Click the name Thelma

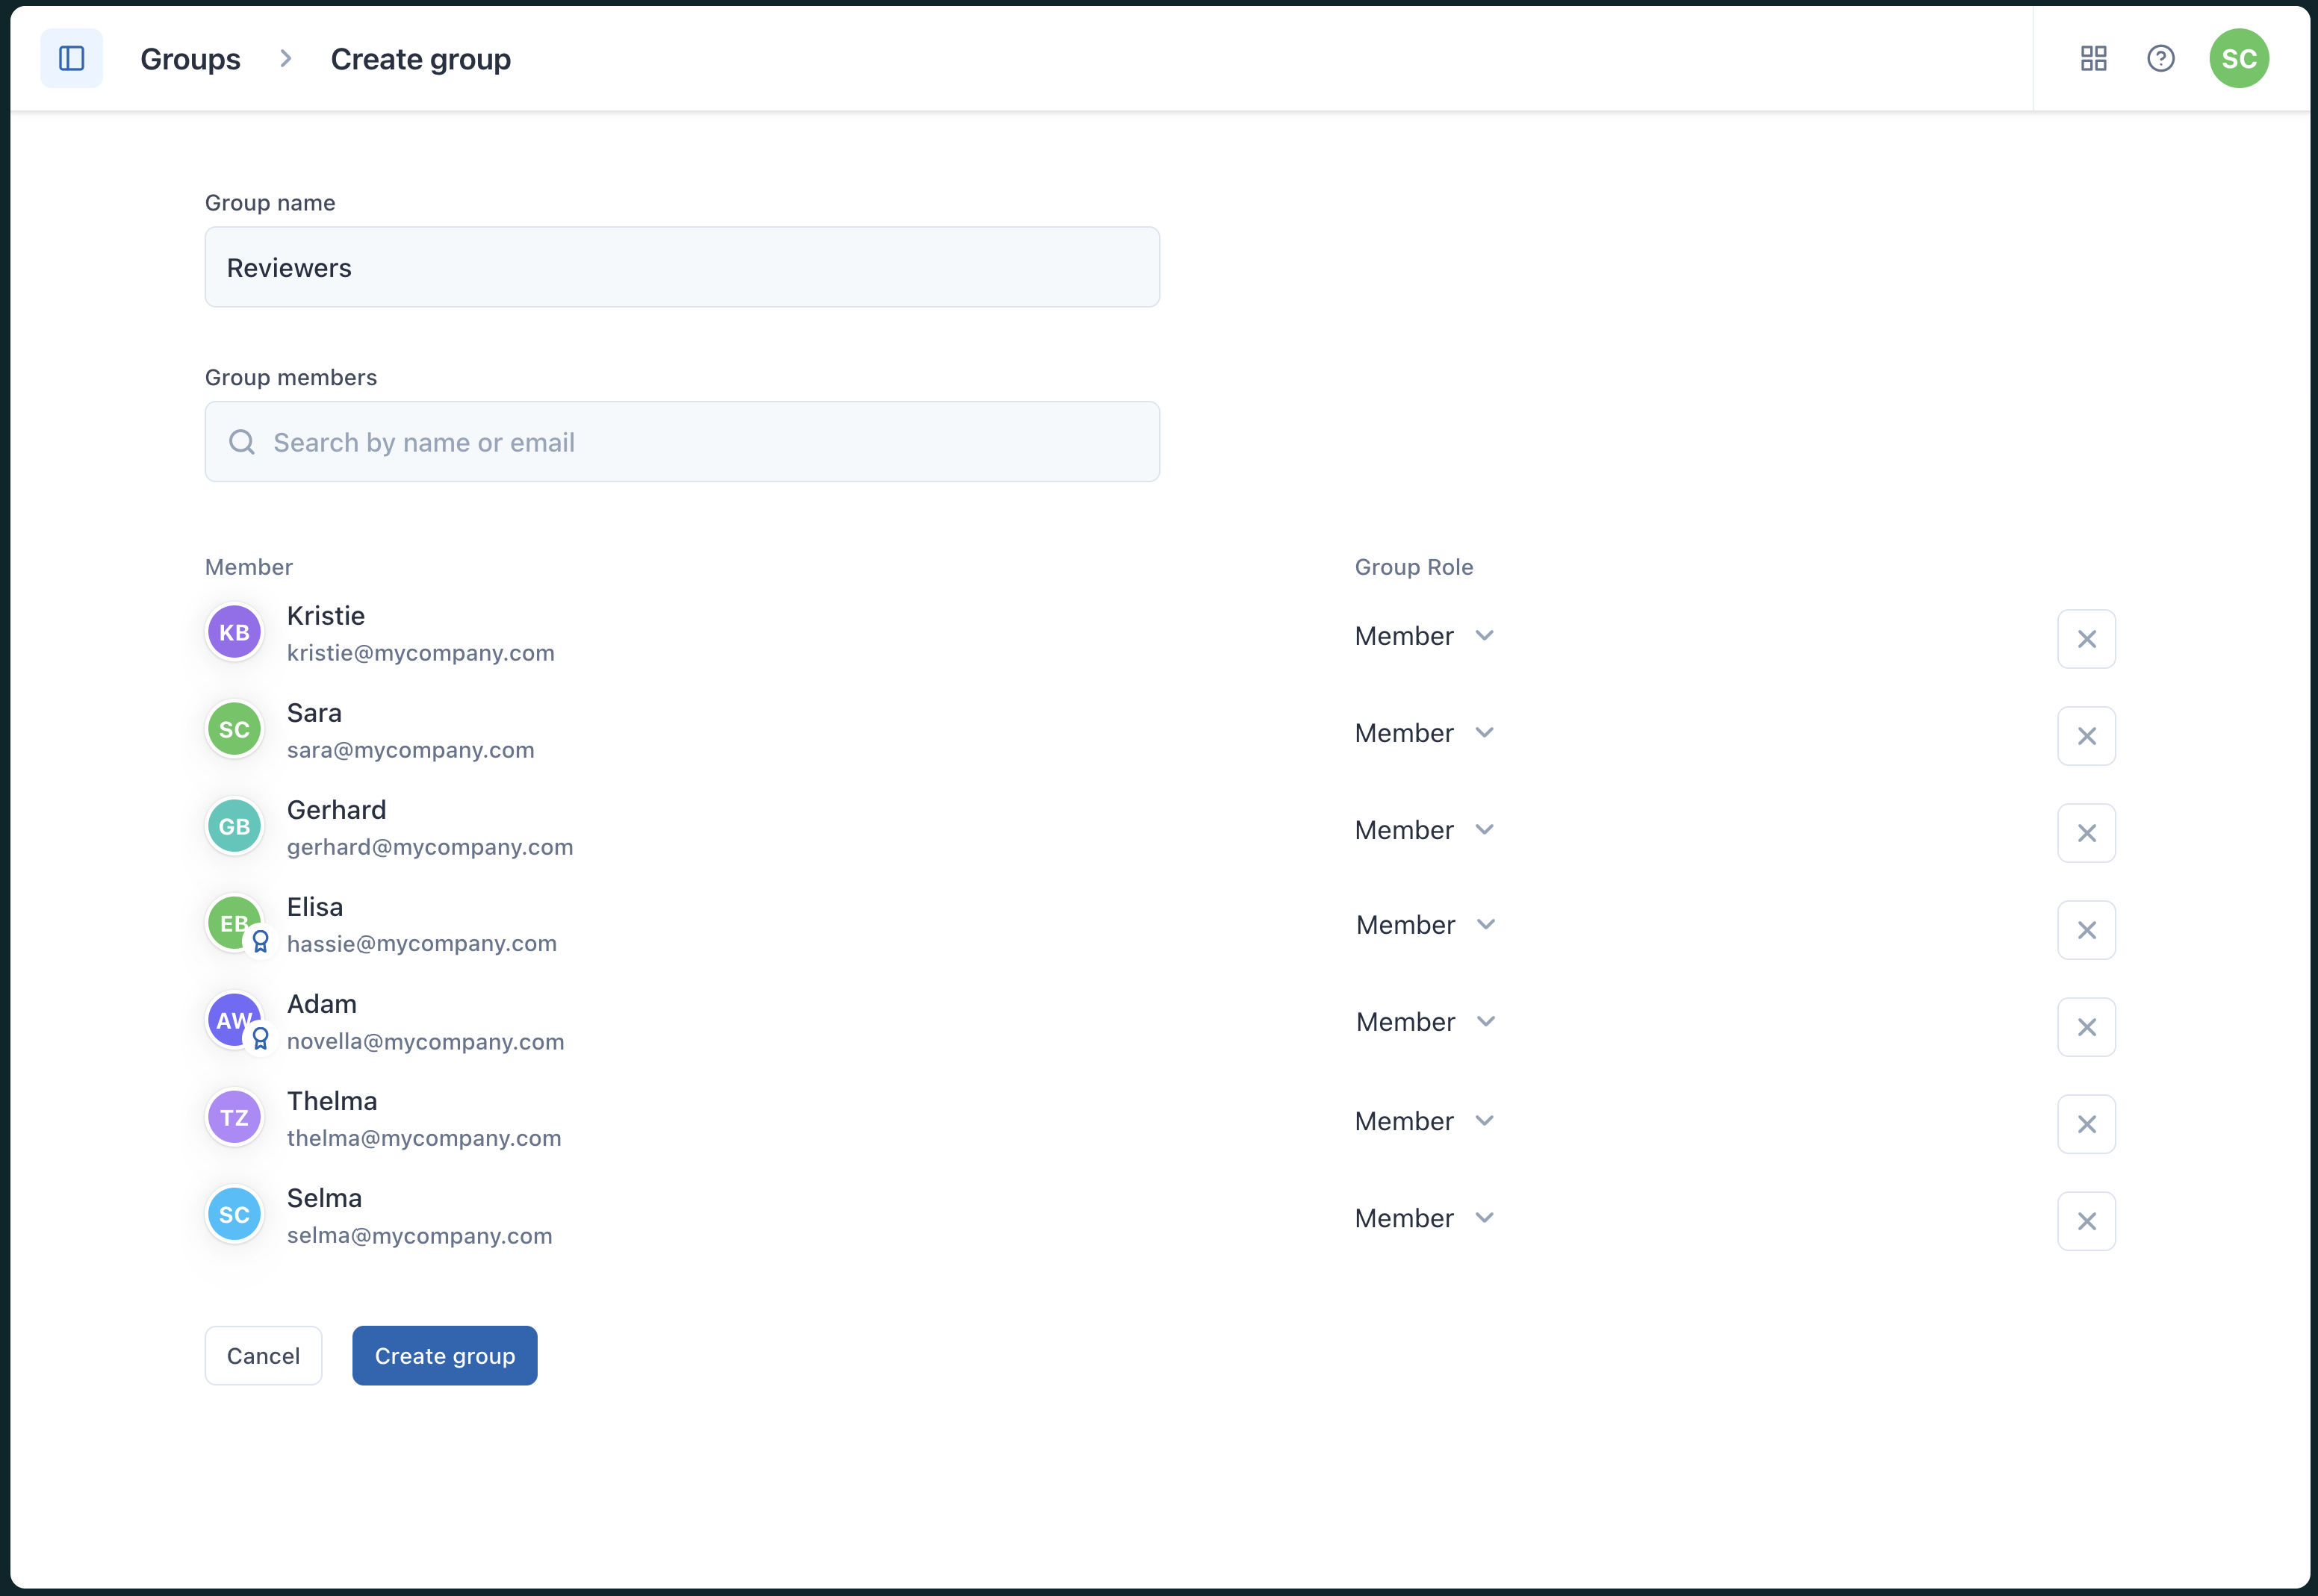(x=331, y=1101)
